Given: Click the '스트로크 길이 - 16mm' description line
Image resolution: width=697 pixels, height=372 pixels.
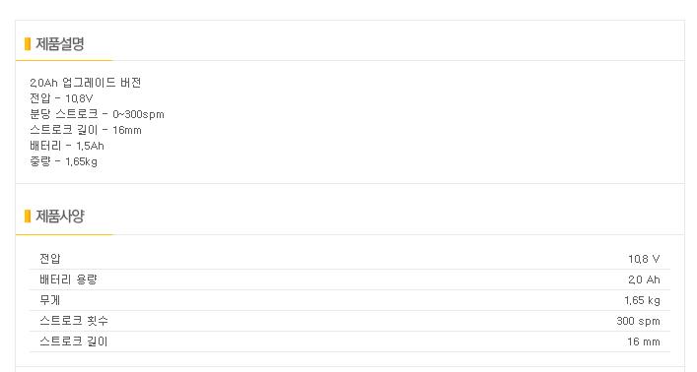Looking at the screenshot, I should pos(86,130).
